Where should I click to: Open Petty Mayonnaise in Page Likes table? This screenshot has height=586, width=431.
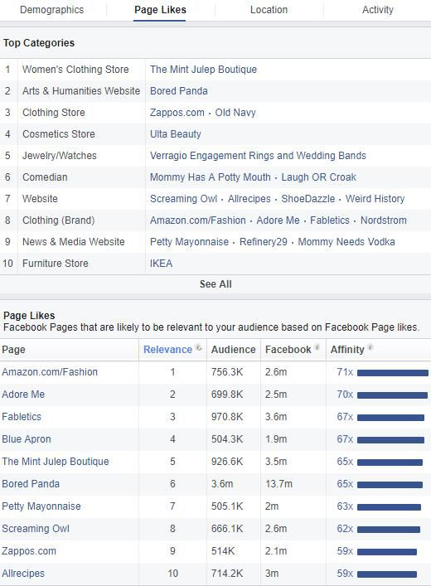click(x=41, y=506)
